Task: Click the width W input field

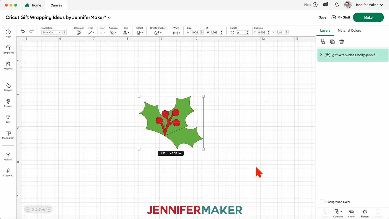Action: tap(195, 32)
